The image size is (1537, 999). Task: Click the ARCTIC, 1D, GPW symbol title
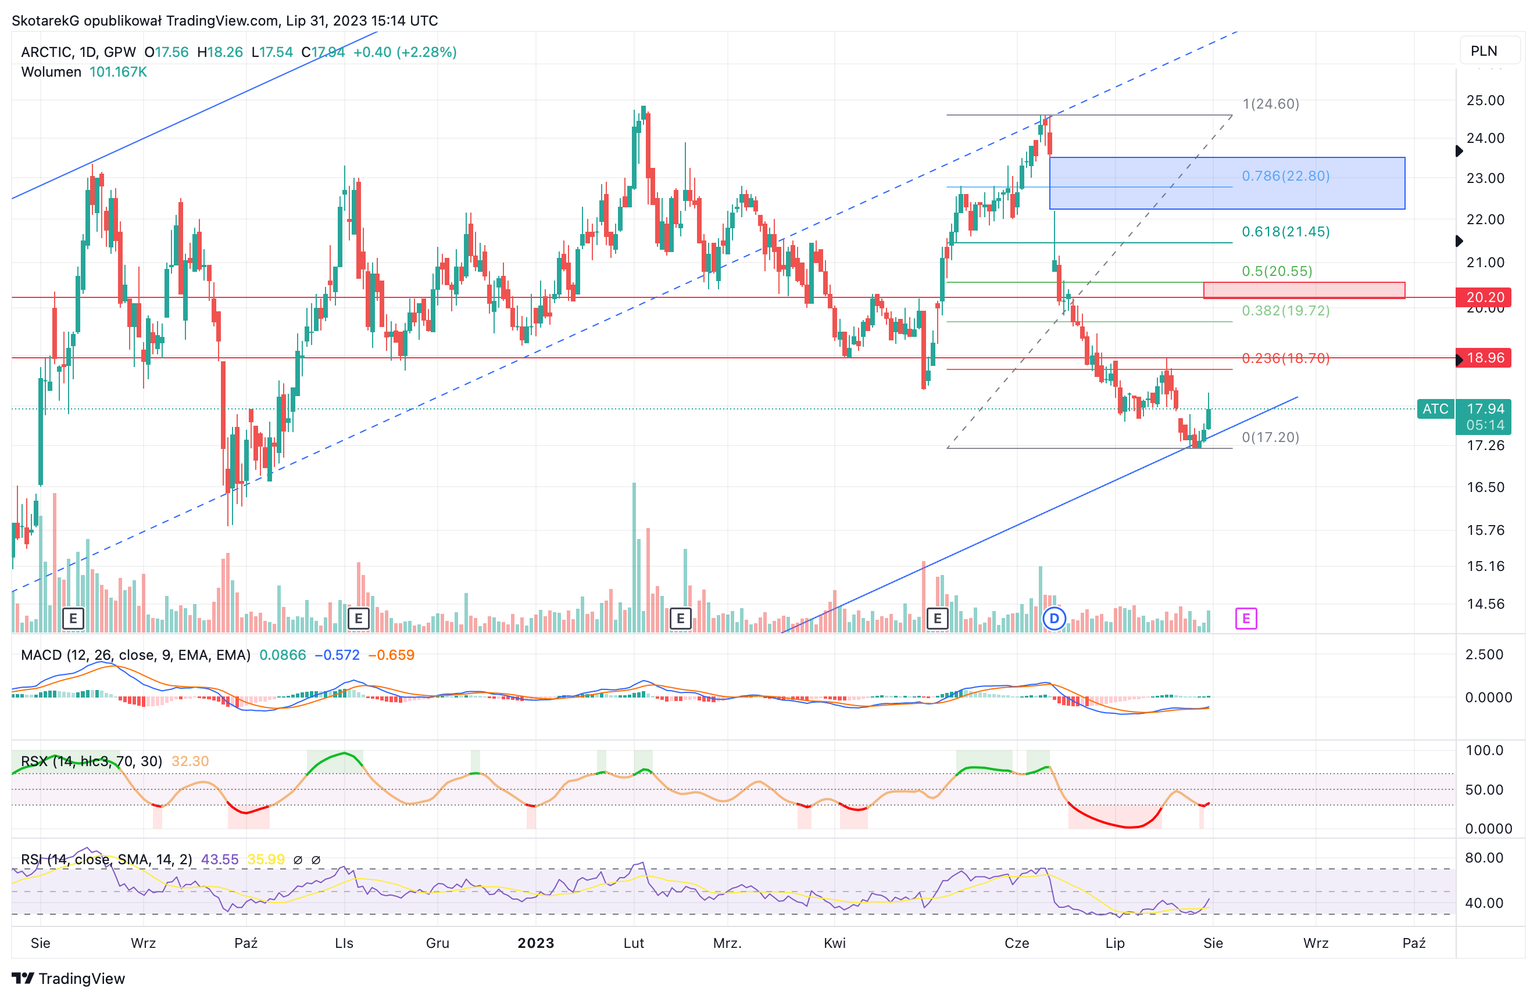coord(78,52)
